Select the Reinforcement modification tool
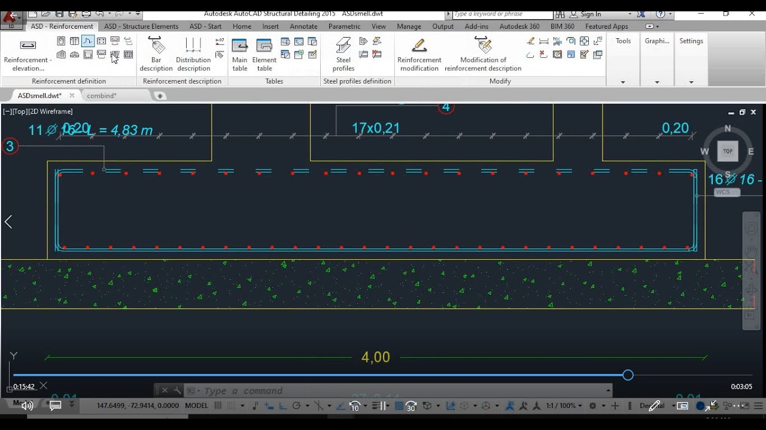The image size is (766, 430). (x=420, y=55)
